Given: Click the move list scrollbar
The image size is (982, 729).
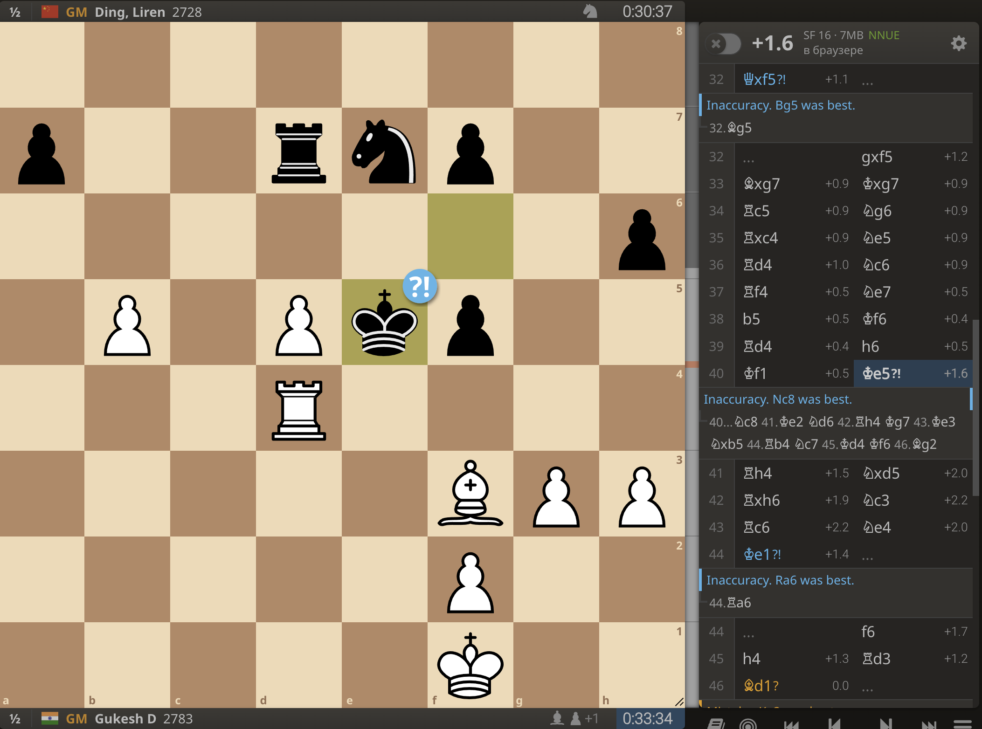Looking at the screenshot, I should pos(975,408).
